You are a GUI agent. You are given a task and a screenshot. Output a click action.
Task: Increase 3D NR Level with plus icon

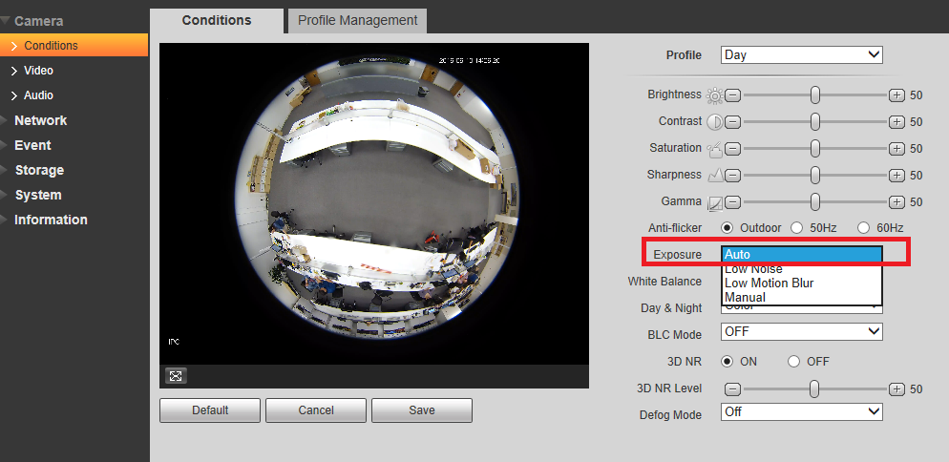[x=896, y=388]
